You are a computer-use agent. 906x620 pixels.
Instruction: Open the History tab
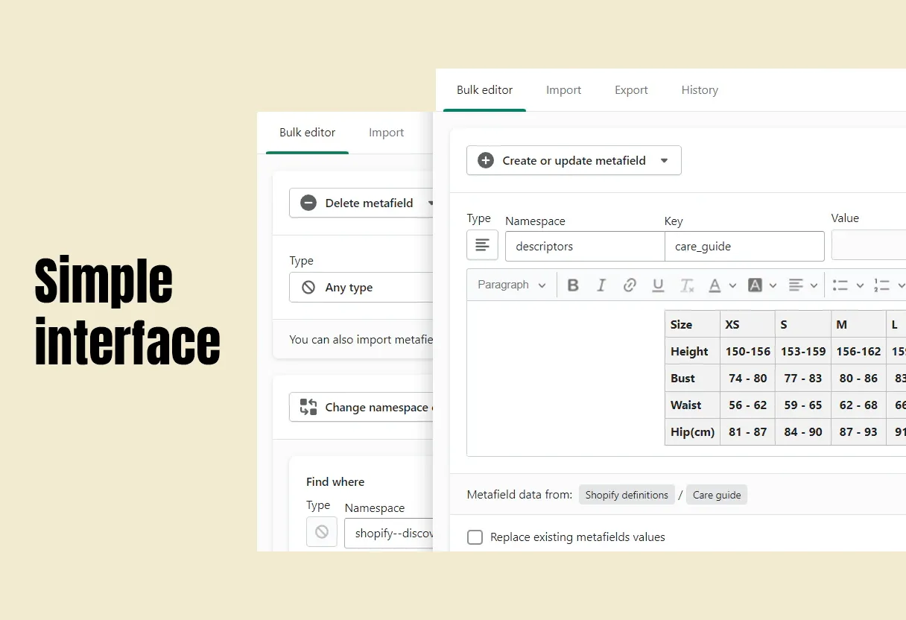coord(700,90)
